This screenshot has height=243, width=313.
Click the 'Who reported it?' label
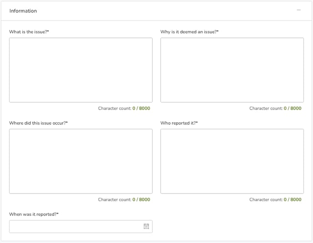click(179, 123)
